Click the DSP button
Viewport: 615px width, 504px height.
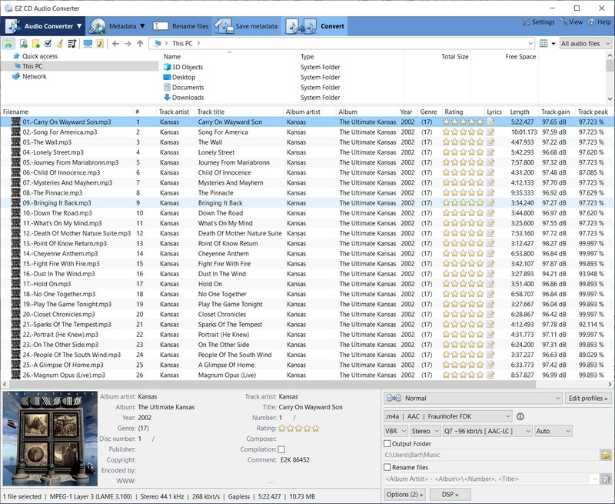[450, 495]
